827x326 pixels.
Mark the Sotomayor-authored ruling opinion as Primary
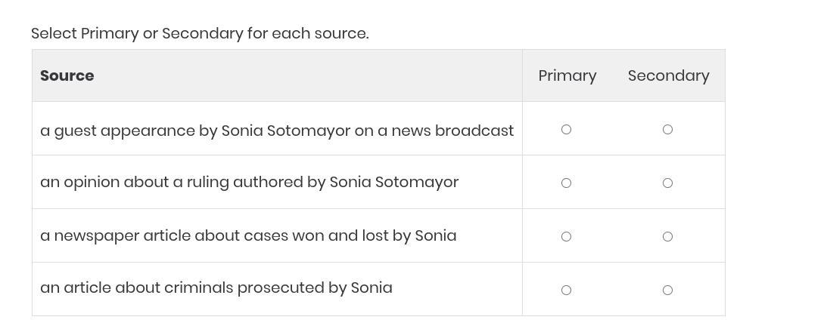566,183
